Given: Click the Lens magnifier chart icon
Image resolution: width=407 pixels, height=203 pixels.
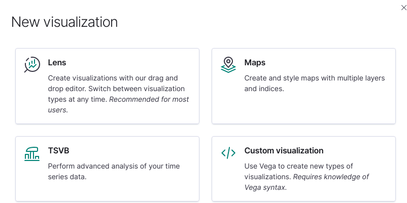Looking at the screenshot, I should (x=32, y=64).
